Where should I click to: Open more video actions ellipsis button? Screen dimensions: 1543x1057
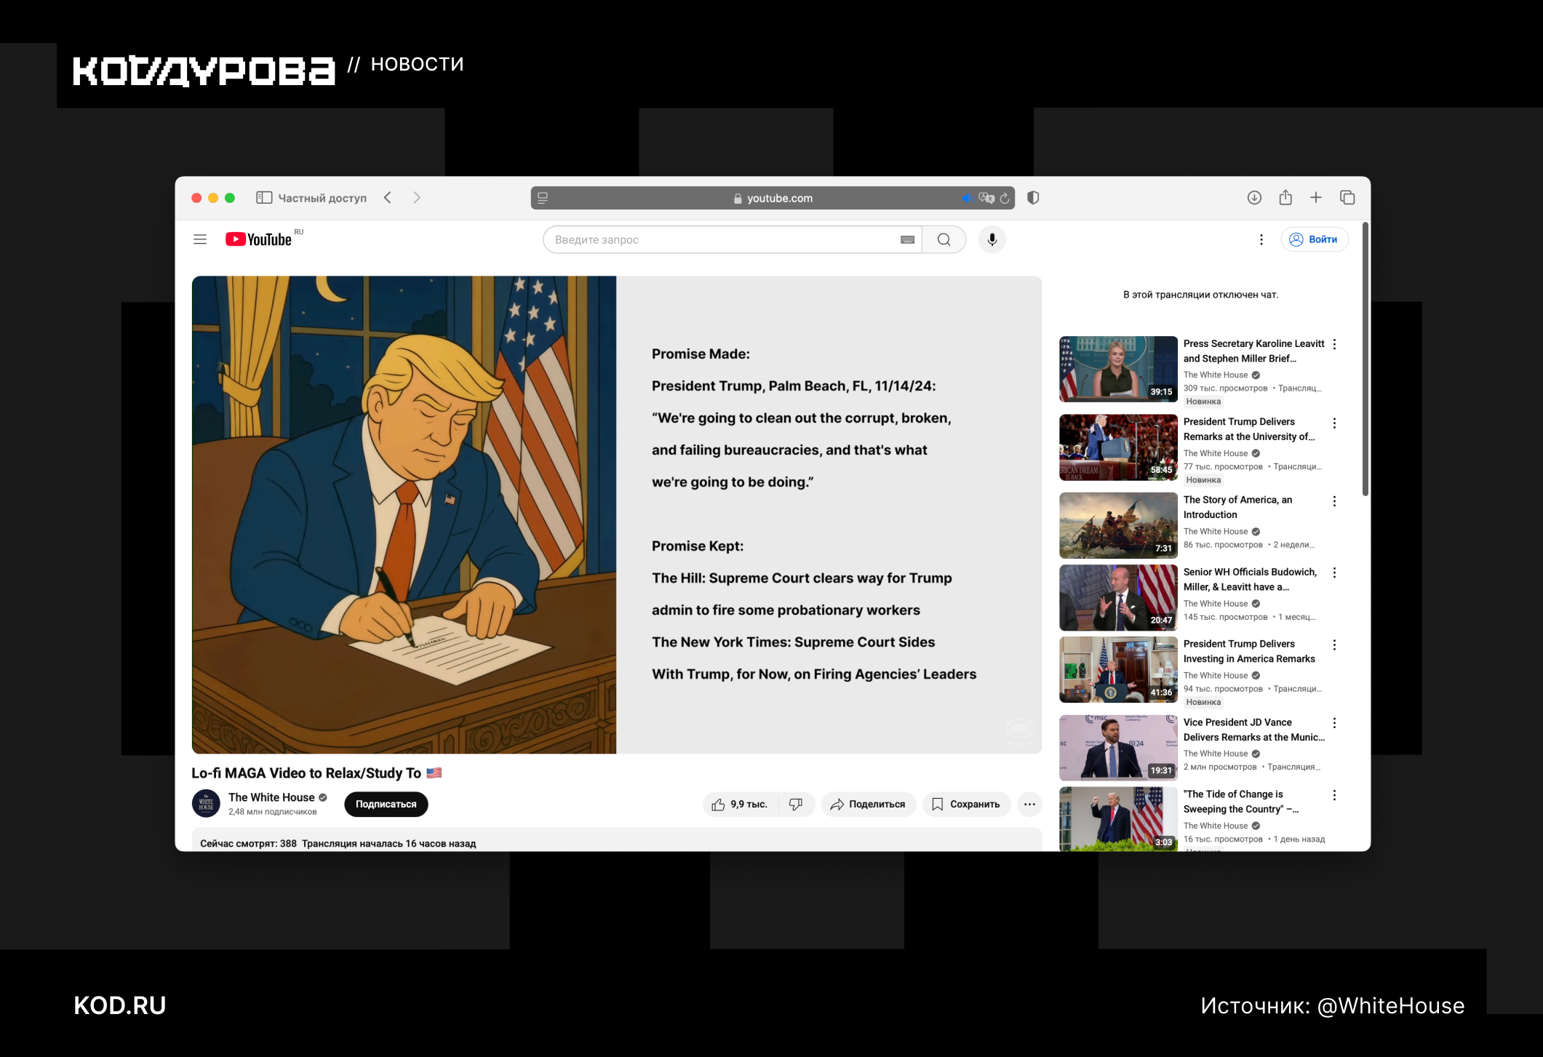[x=1029, y=804]
